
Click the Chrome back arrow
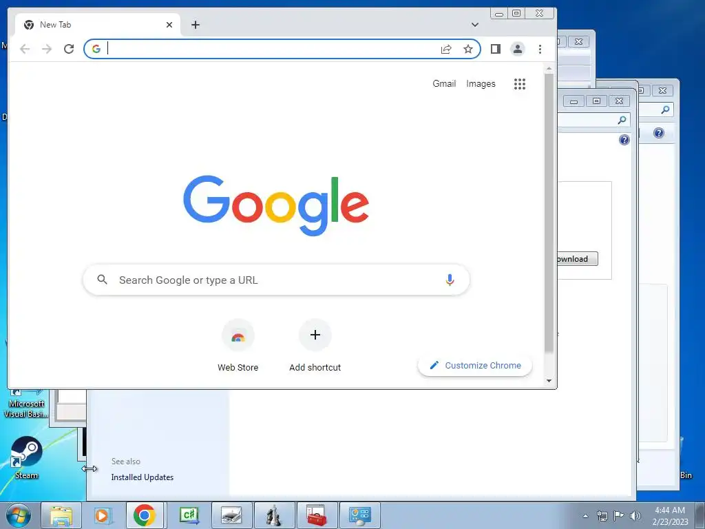25,49
